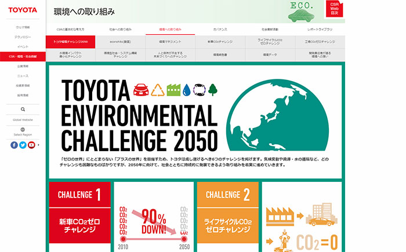Viewport: 406px width, 252px height.
Task: Click the TOYOTA logo
Action: coord(23,10)
